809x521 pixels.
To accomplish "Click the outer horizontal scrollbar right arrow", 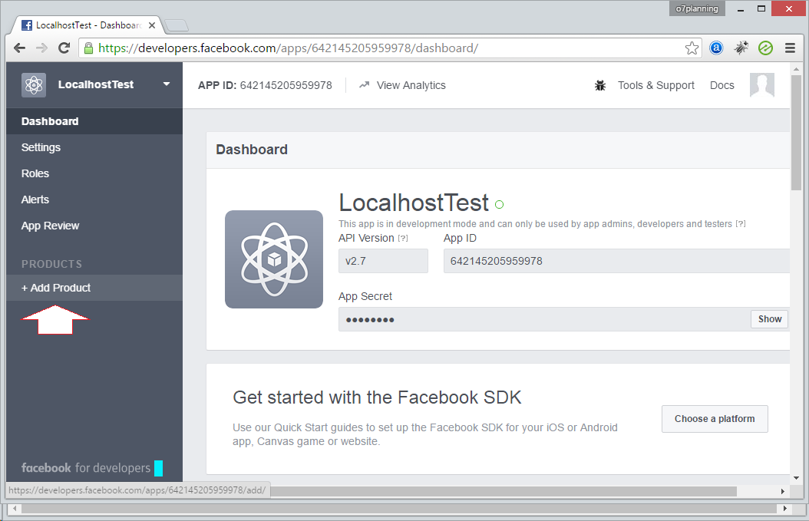I will [x=784, y=509].
